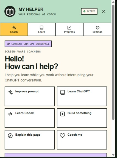Screen dimensions: 117x158
Task: Click the Current ChatGPT Workspace badge
Action: (x=28, y=44)
